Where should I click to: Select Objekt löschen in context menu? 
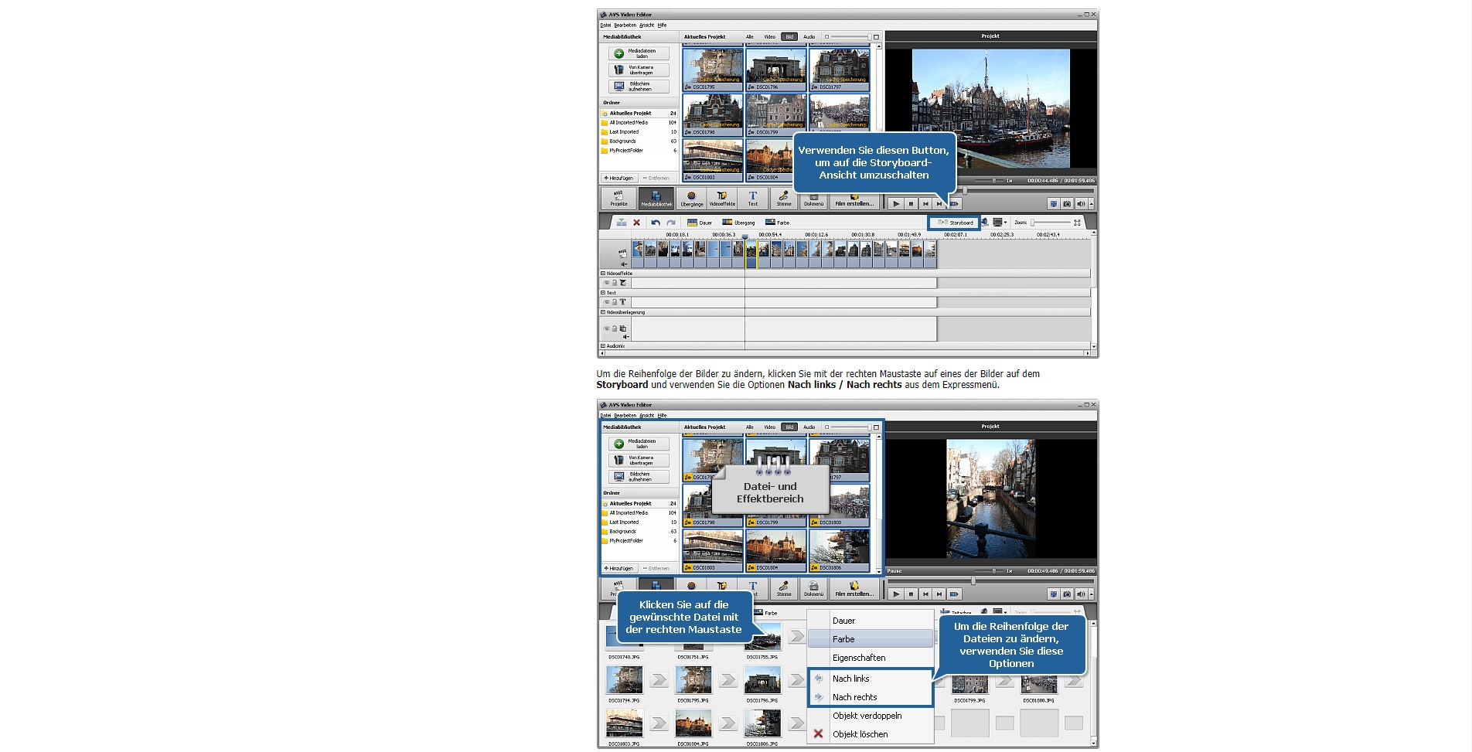coord(870,734)
